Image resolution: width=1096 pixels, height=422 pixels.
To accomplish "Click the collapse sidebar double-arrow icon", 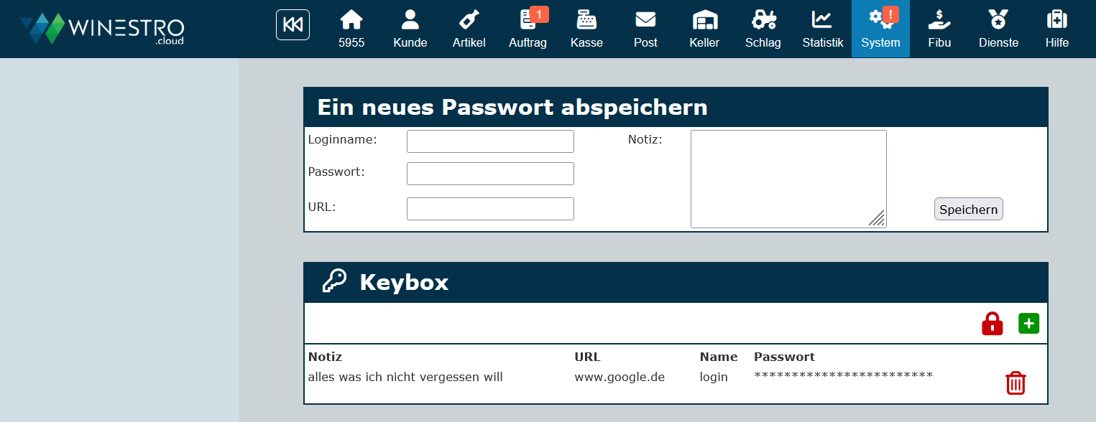I will pos(293,24).
